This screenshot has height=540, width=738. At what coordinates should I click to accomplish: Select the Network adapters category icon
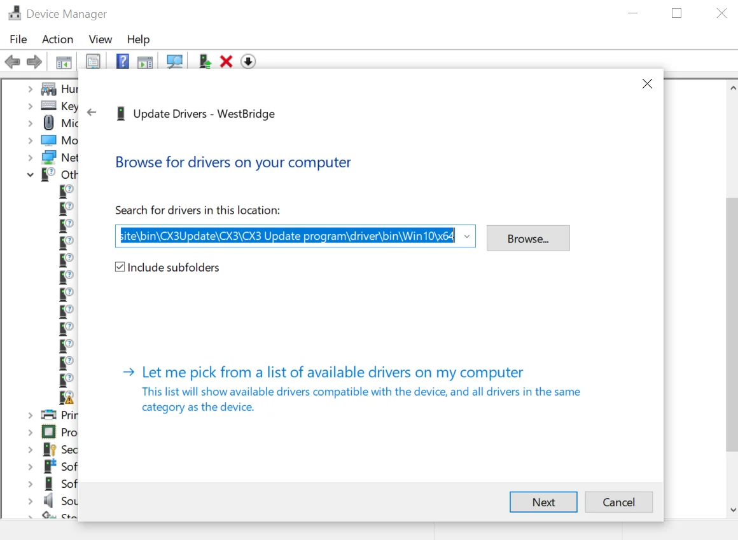[x=48, y=157]
